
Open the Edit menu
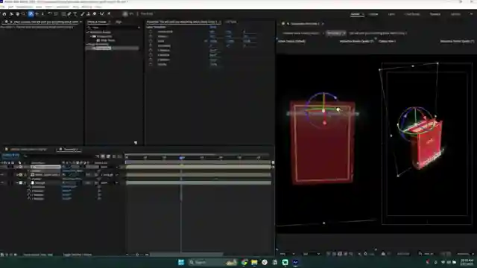click(x=11, y=7)
